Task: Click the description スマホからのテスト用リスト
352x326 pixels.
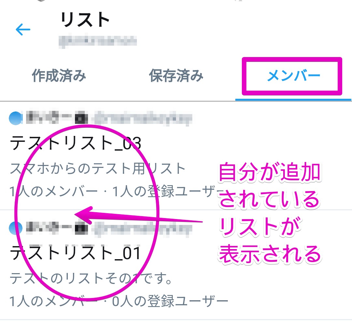Action: coord(98,169)
